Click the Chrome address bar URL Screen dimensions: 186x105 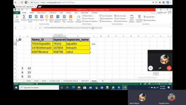pyautogui.click(x=58, y=2)
